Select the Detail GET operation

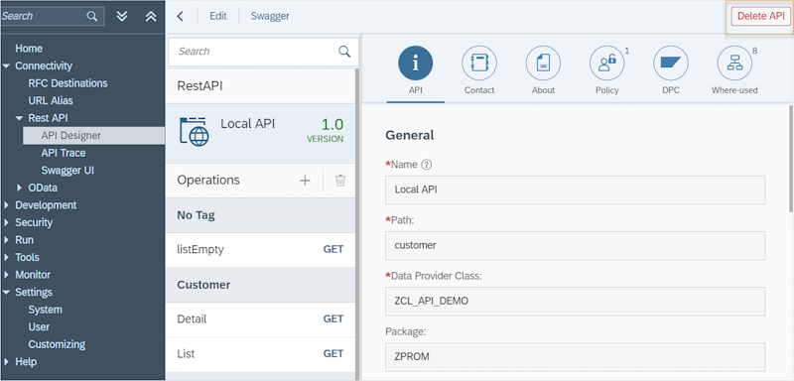tap(260, 319)
